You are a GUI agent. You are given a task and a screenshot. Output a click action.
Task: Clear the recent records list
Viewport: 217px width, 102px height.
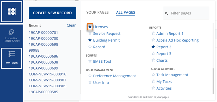point(71,25)
